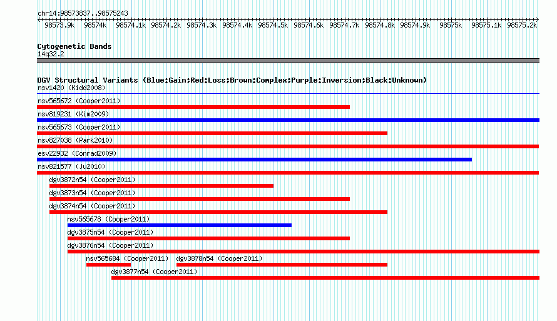Open the dgv3873n54 (Cooper2011) label
The height and width of the screenshot is (321, 557).
point(93,193)
